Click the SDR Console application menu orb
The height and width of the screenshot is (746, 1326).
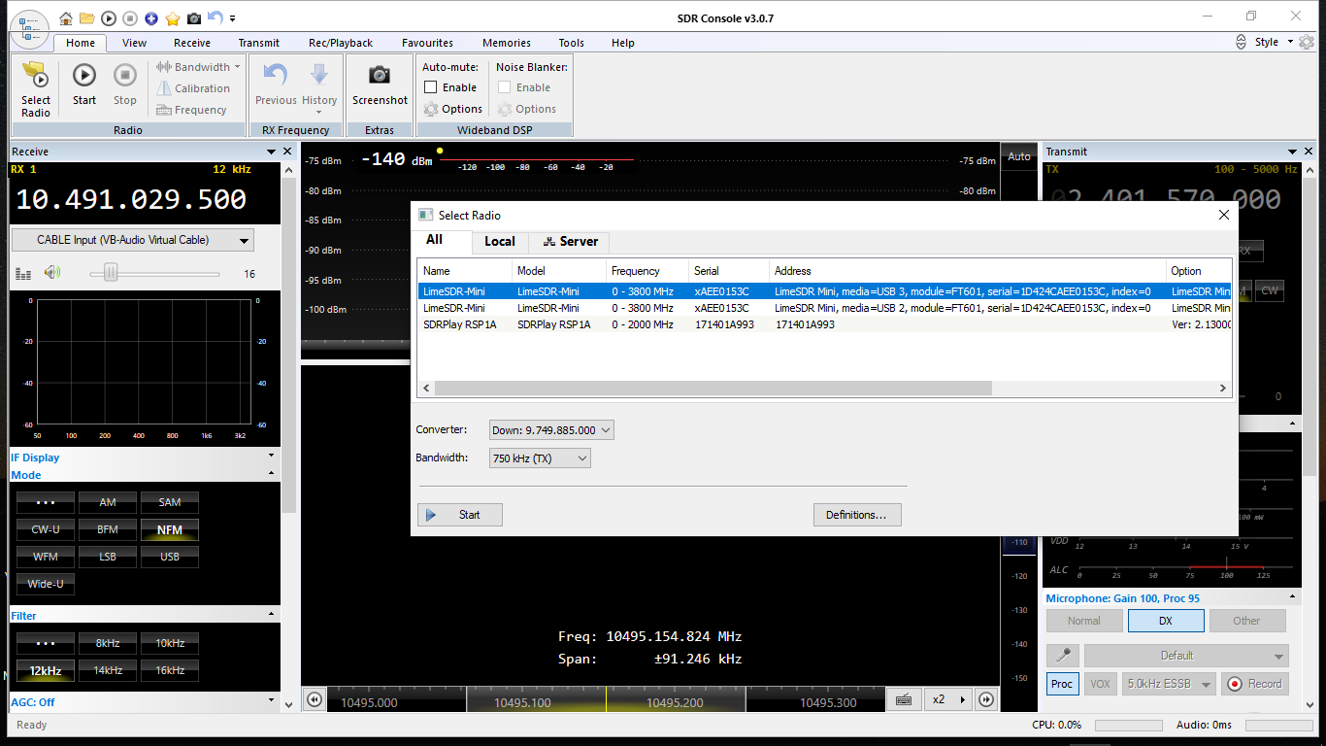click(31, 29)
